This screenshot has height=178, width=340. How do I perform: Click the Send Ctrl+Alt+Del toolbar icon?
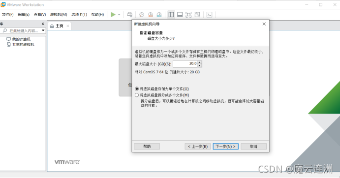pyautogui.click(x=130, y=15)
